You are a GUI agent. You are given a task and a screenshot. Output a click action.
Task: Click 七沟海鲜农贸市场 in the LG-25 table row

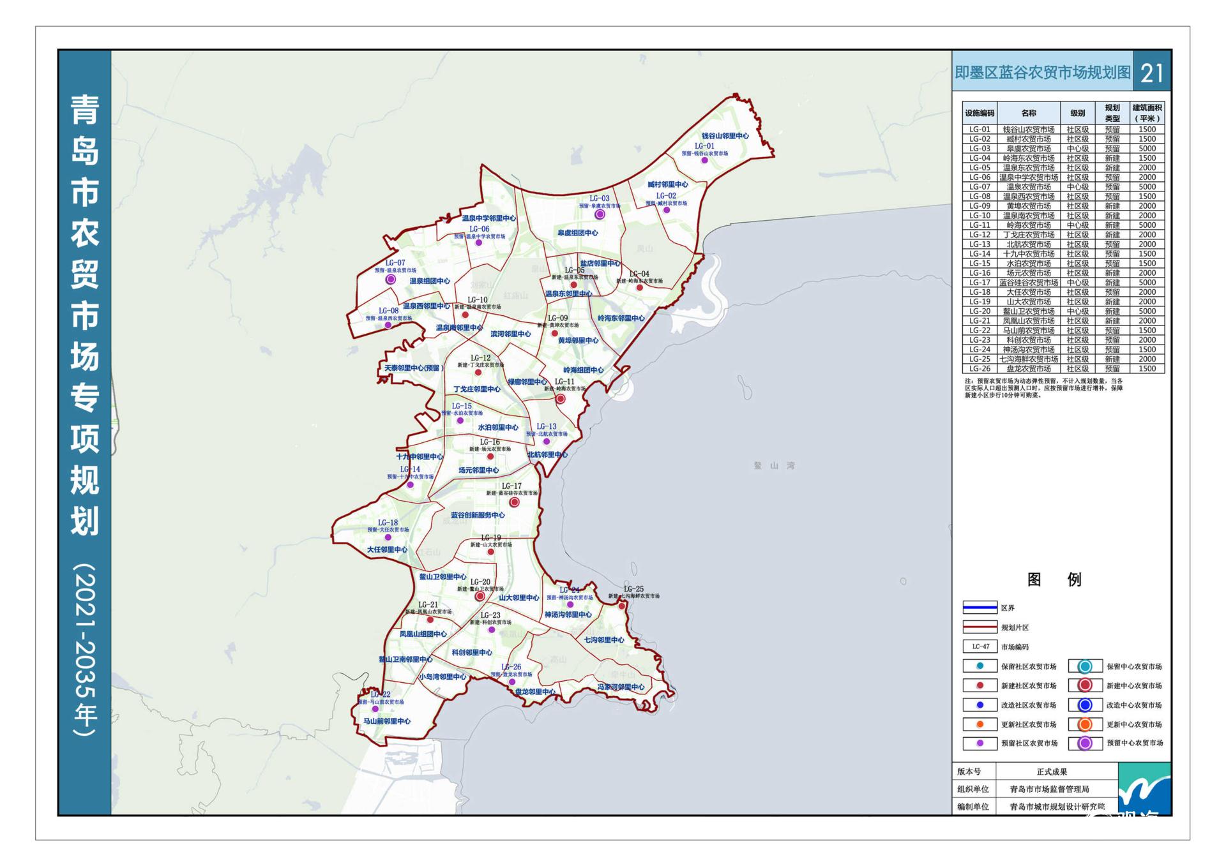click(1028, 359)
